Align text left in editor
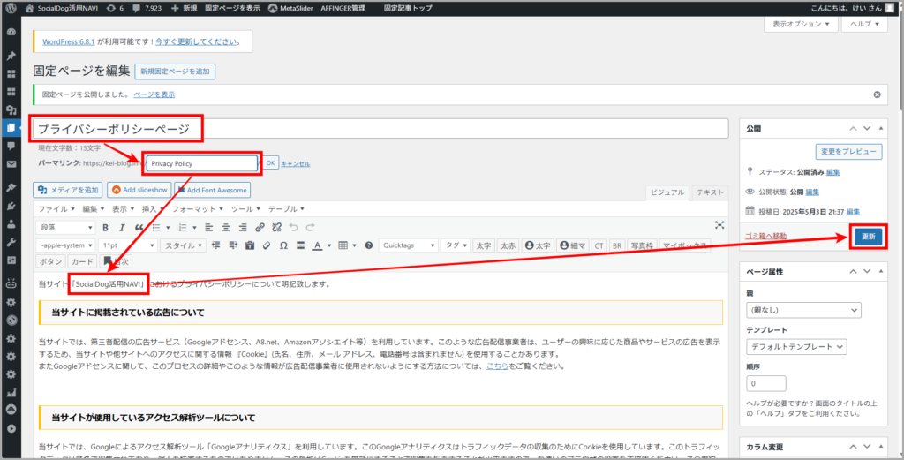Image resolution: width=904 pixels, height=460 pixels. pyautogui.click(x=208, y=227)
